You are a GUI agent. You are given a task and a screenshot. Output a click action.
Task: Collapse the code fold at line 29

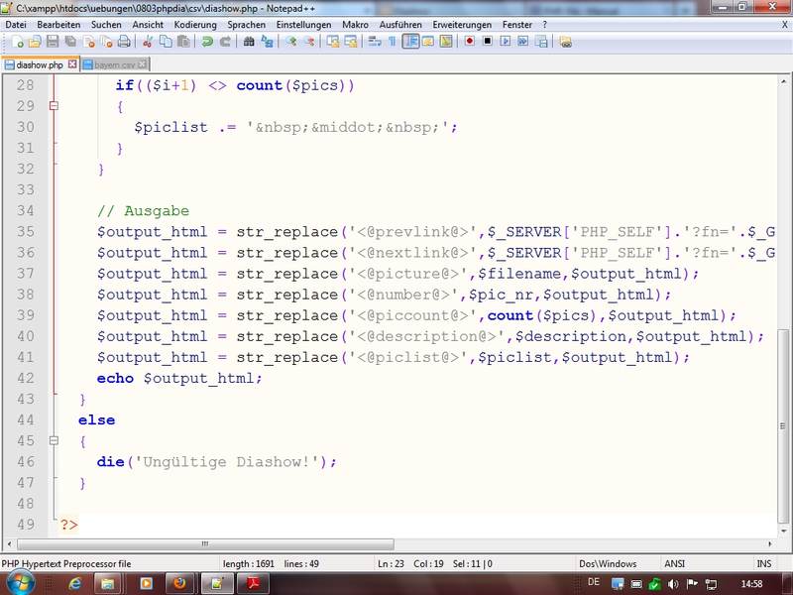tap(56, 106)
